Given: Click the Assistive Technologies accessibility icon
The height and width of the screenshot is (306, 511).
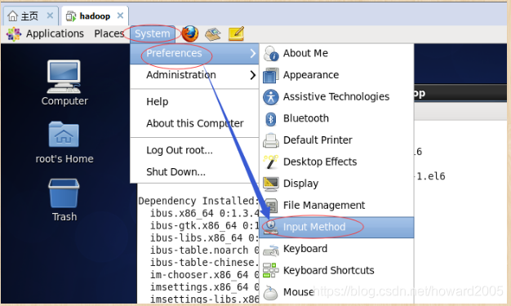Looking at the screenshot, I should click(x=271, y=97).
